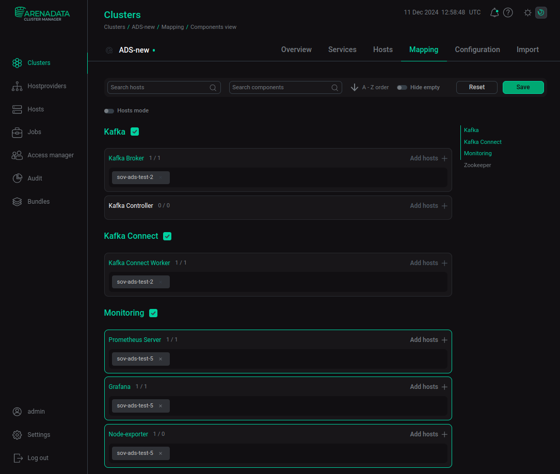Add hosts to Prometheus Server
The image size is (560, 474).
coord(428,340)
